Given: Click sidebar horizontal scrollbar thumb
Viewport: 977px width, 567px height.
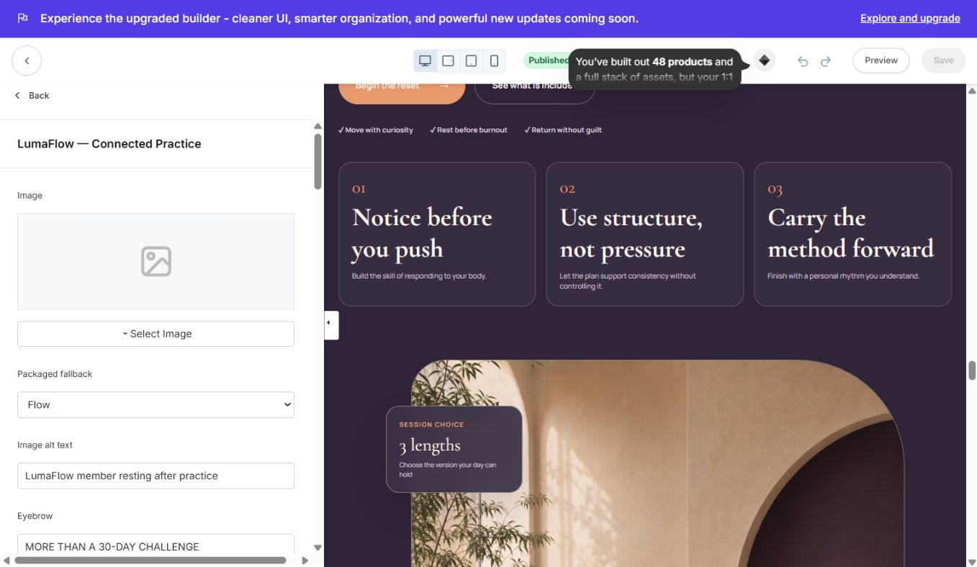Looking at the screenshot, I should 150,560.
